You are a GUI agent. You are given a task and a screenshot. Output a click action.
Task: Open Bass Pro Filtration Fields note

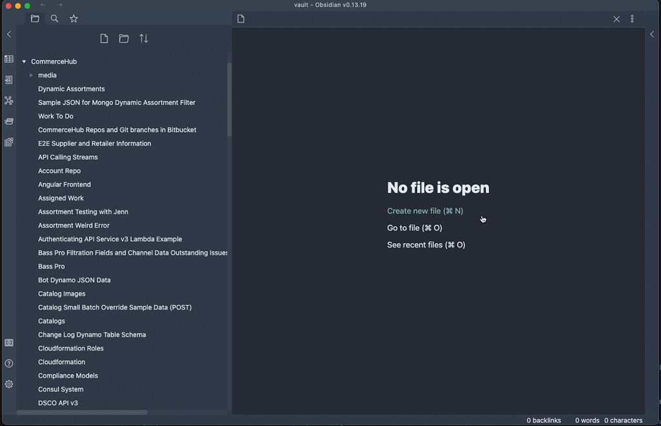tap(132, 253)
